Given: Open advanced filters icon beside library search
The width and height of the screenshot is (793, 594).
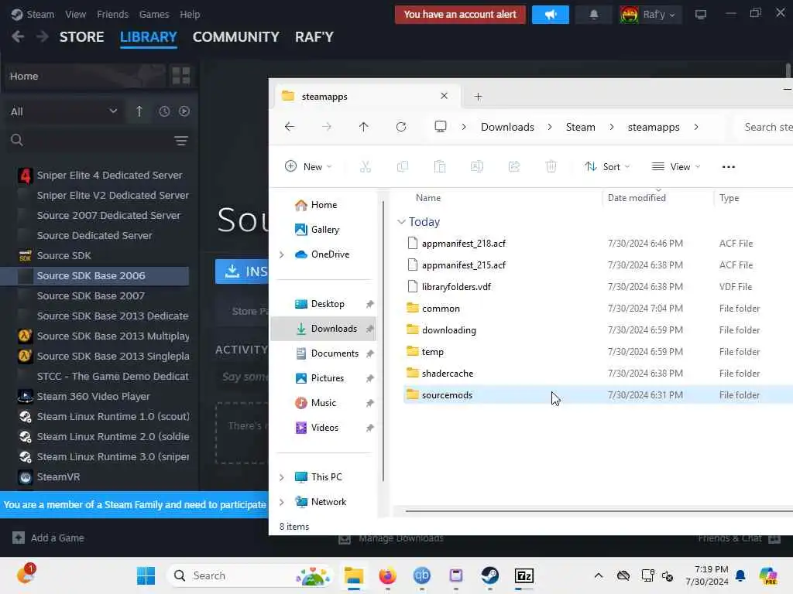Looking at the screenshot, I should point(181,141).
